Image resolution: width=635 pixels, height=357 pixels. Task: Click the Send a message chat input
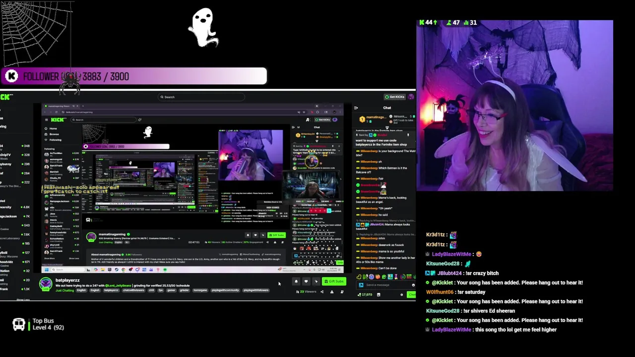click(384, 285)
